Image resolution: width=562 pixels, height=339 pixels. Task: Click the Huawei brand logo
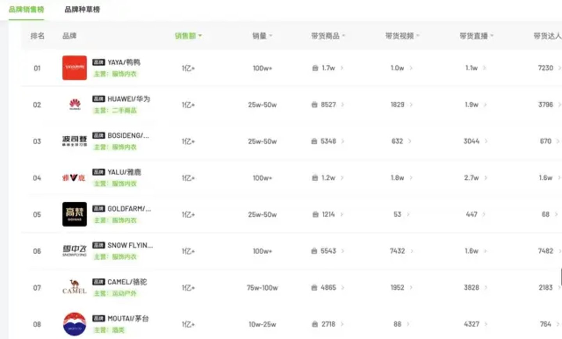[x=75, y=104]
